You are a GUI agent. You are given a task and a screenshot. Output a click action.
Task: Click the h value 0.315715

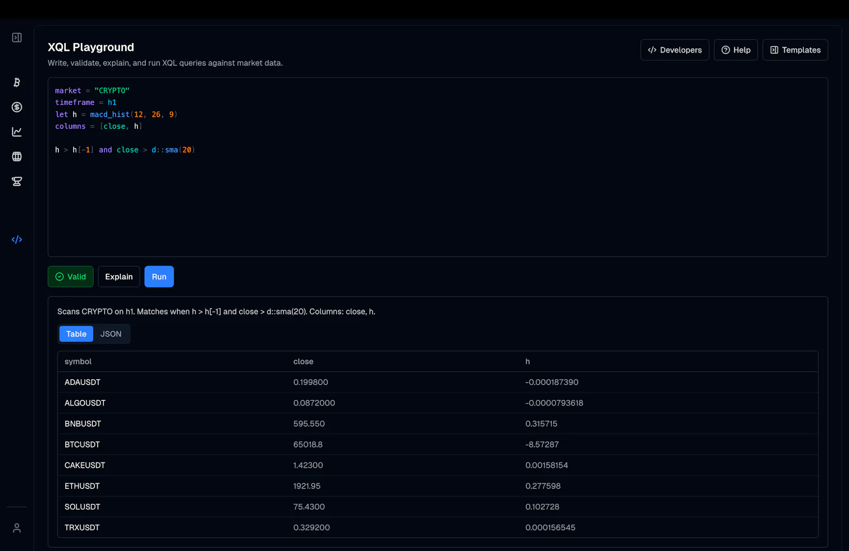[541, 424]
